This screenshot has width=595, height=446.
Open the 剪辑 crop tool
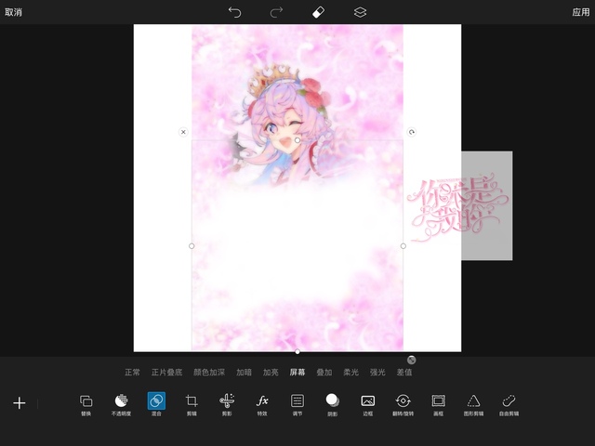pos(192,405)
